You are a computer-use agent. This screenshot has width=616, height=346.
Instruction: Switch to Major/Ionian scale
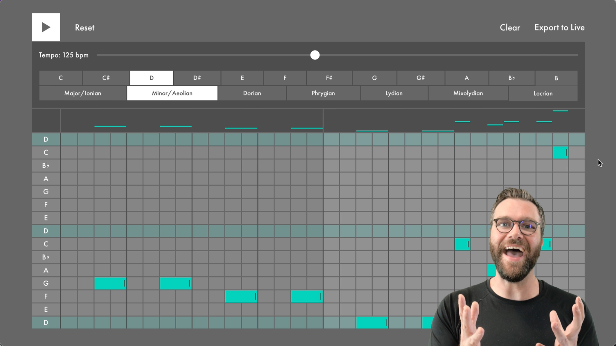(x=83, y=93)
